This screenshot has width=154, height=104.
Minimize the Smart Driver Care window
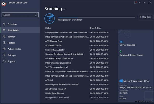point(145,3)
